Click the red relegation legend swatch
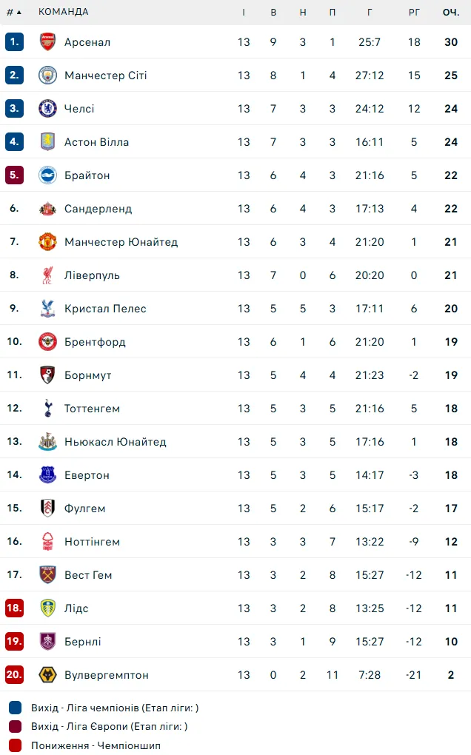Viewport: 471px width, 755px height. (15, 745)
